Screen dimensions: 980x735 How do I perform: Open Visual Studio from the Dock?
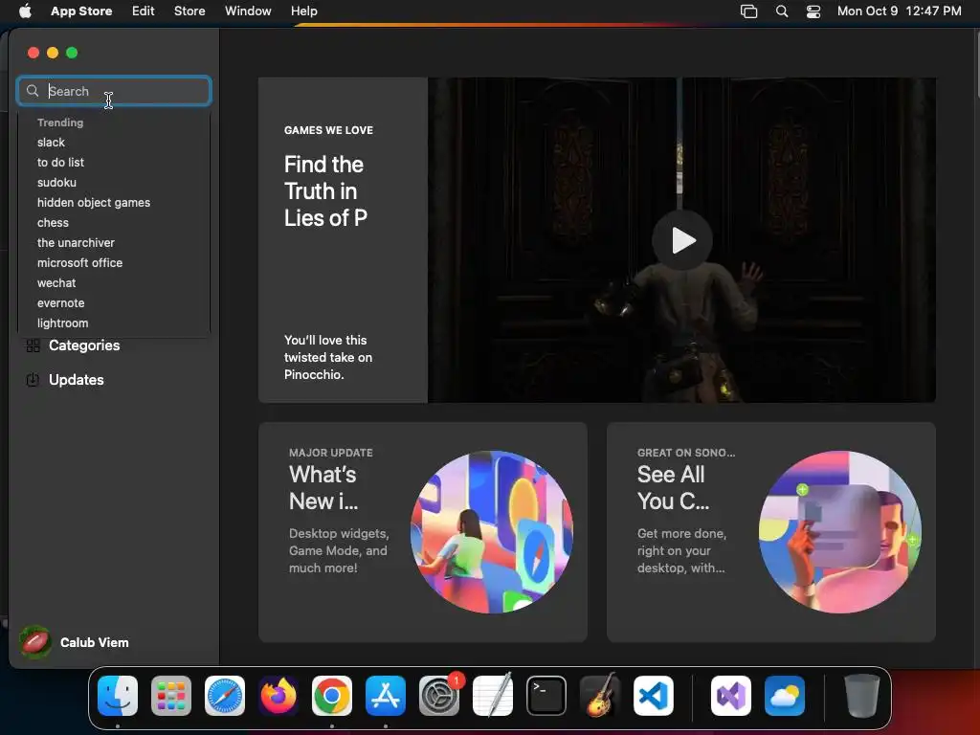click(x=730, y=696)
